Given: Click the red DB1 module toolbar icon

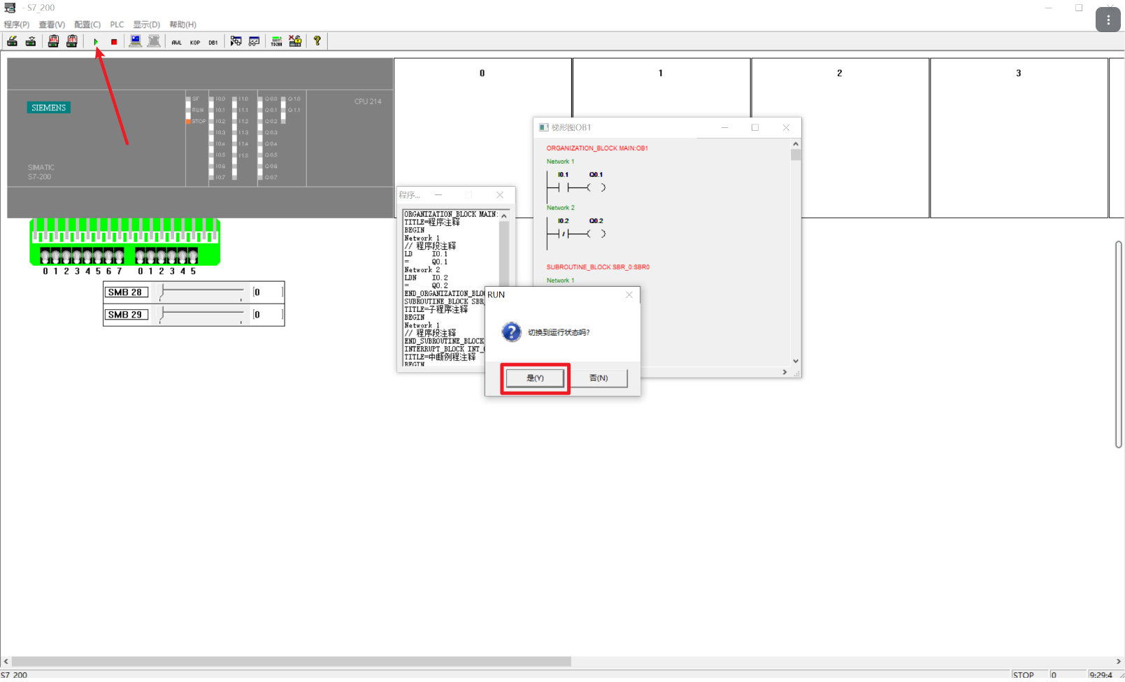Looking at the screenshot, I should pos(72,42).
